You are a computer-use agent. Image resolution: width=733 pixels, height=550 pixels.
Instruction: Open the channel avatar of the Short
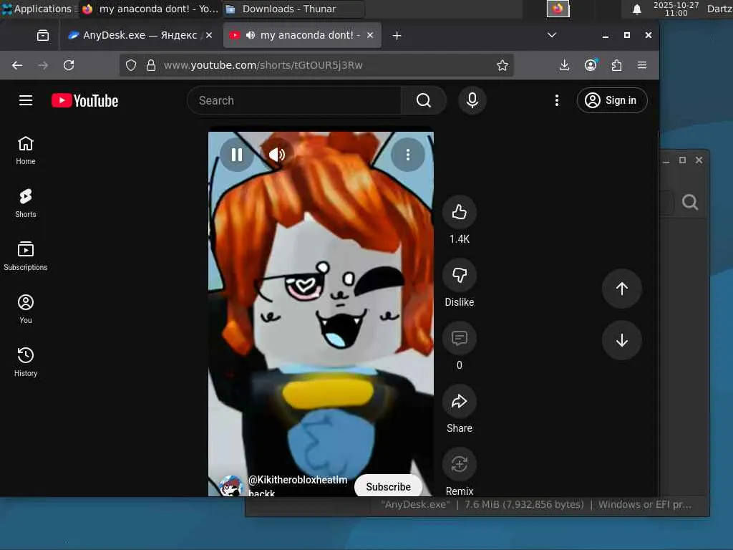point(231,486)
